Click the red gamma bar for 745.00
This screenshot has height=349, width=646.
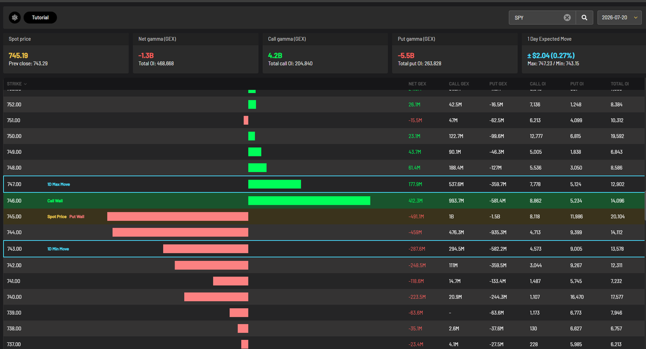178,217
